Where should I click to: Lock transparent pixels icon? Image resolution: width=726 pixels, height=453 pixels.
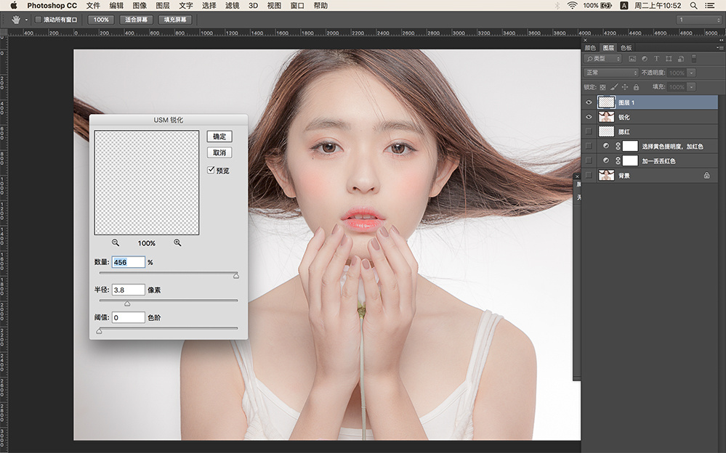click(602, 87)
